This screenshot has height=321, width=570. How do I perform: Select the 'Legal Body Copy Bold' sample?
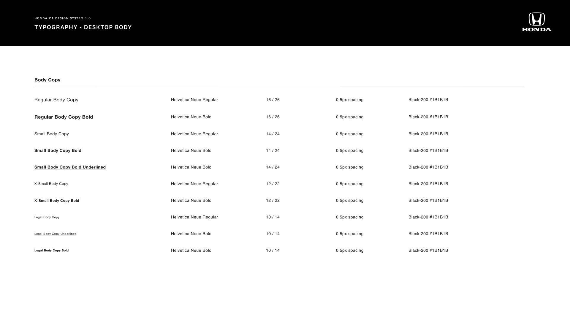[x=52, y=251]
